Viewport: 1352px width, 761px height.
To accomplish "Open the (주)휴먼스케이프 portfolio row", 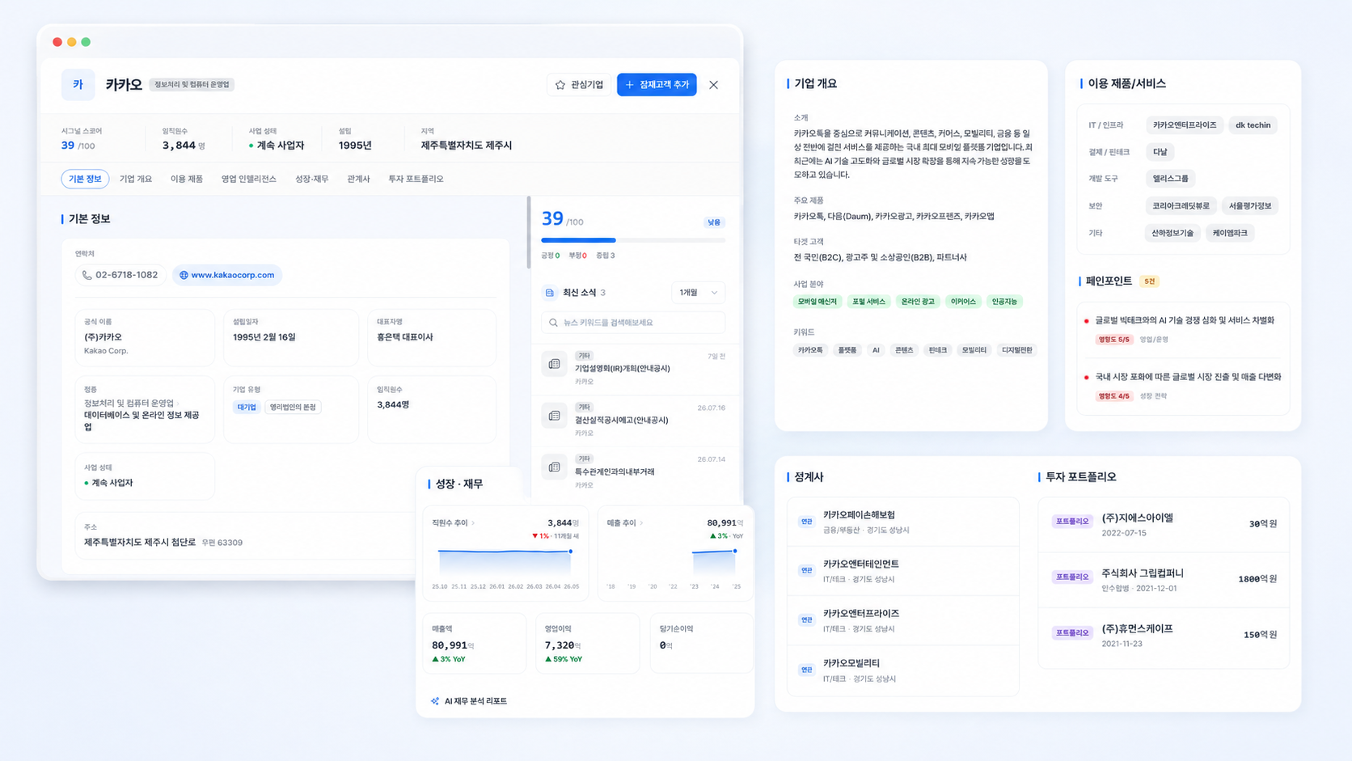I will tap(1164, 635).
